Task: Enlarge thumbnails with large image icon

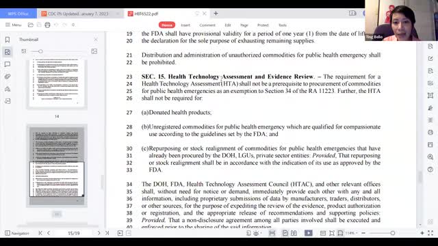Action: [x=94, y=51]
